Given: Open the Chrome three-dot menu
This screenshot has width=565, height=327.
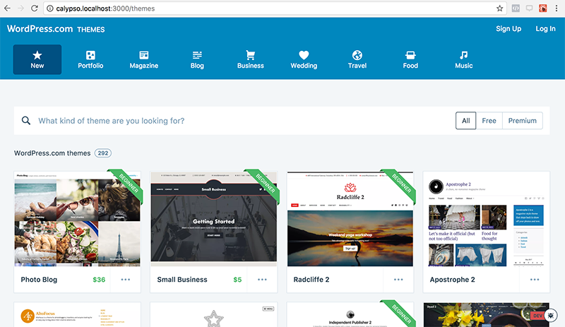Looking at the screenshot, I should 557,8.
